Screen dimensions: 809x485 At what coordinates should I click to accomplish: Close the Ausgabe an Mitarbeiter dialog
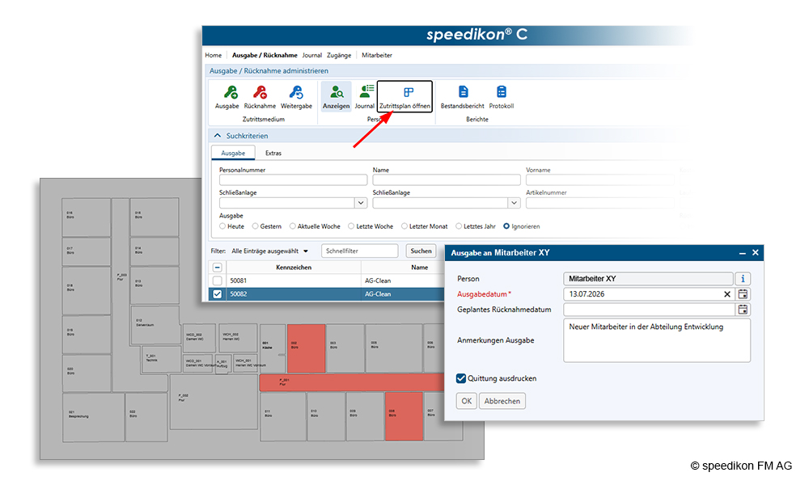tap(756, 252)
